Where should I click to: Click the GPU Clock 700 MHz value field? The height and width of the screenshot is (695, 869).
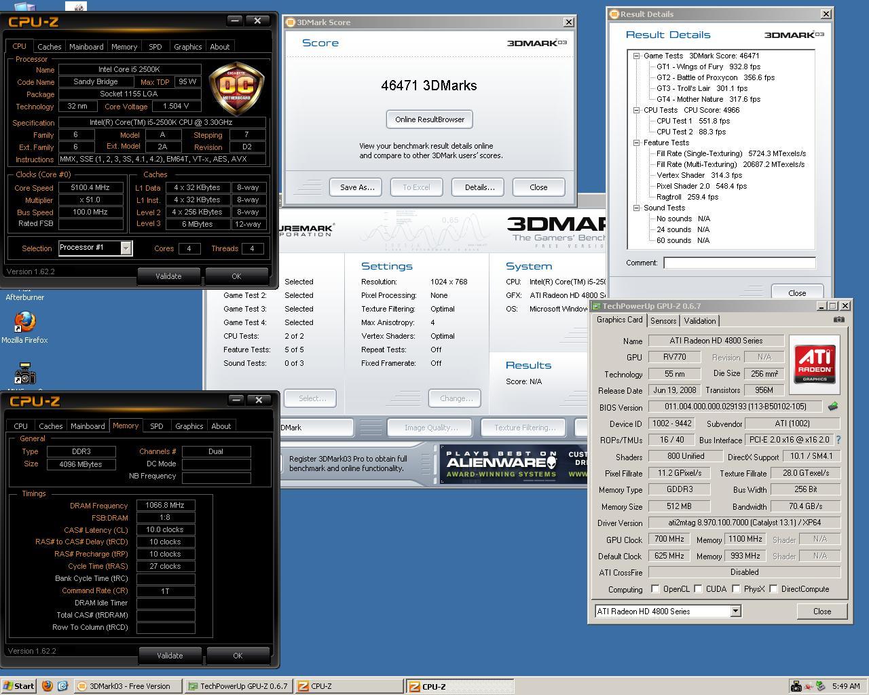point(669,539)
